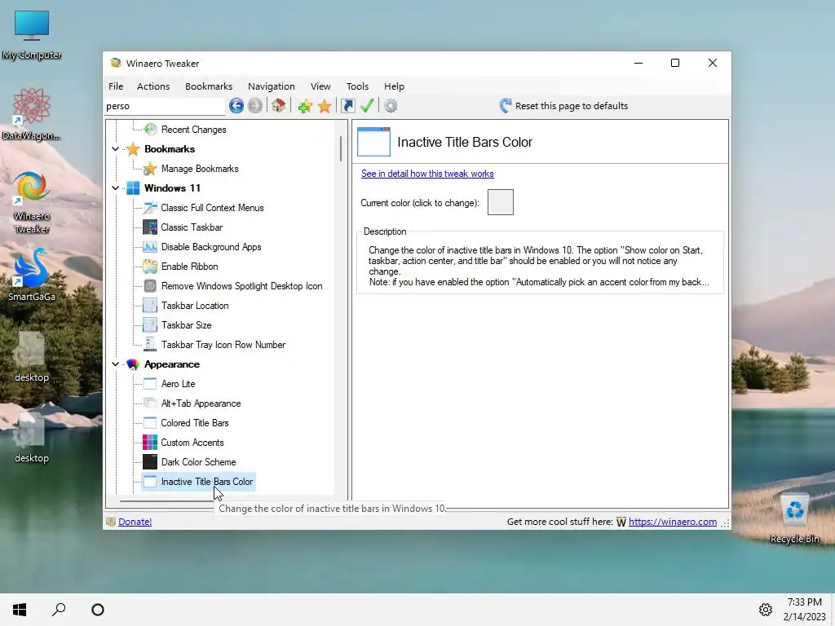Add bookmark with the green plus star icon
Image resolution: width=835 pixels, height=626 pixels.
tap(305, 106)
